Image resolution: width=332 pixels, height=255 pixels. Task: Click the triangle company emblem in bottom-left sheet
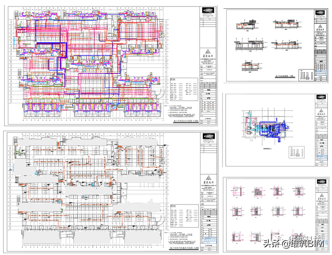coord(208,177)
